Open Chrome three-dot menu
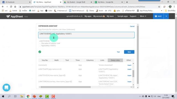The height and width of the screenshot is (99, 177). pyautogui.click(x=174, y=7)
